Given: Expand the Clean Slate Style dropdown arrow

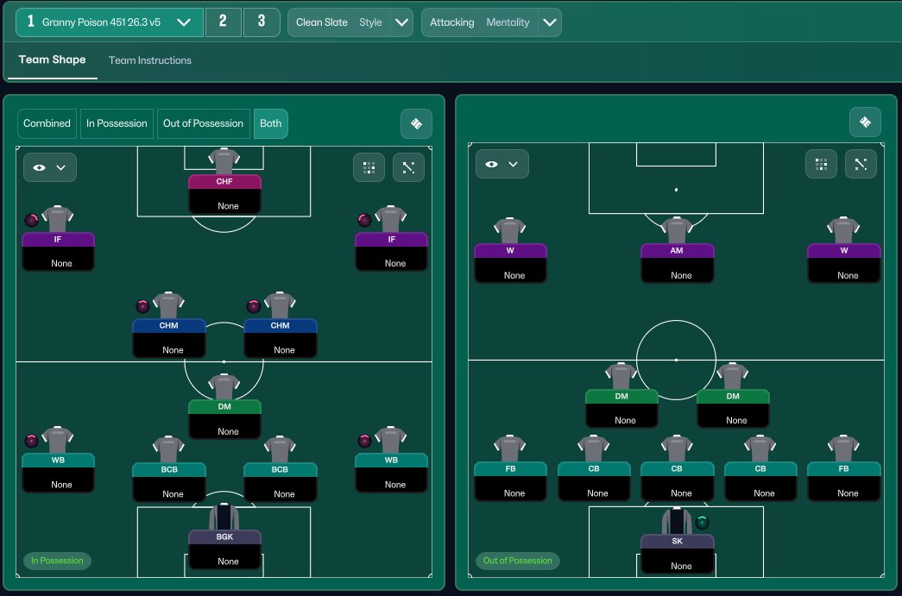Looking at the screenshot, I should (x=401, y=22).
